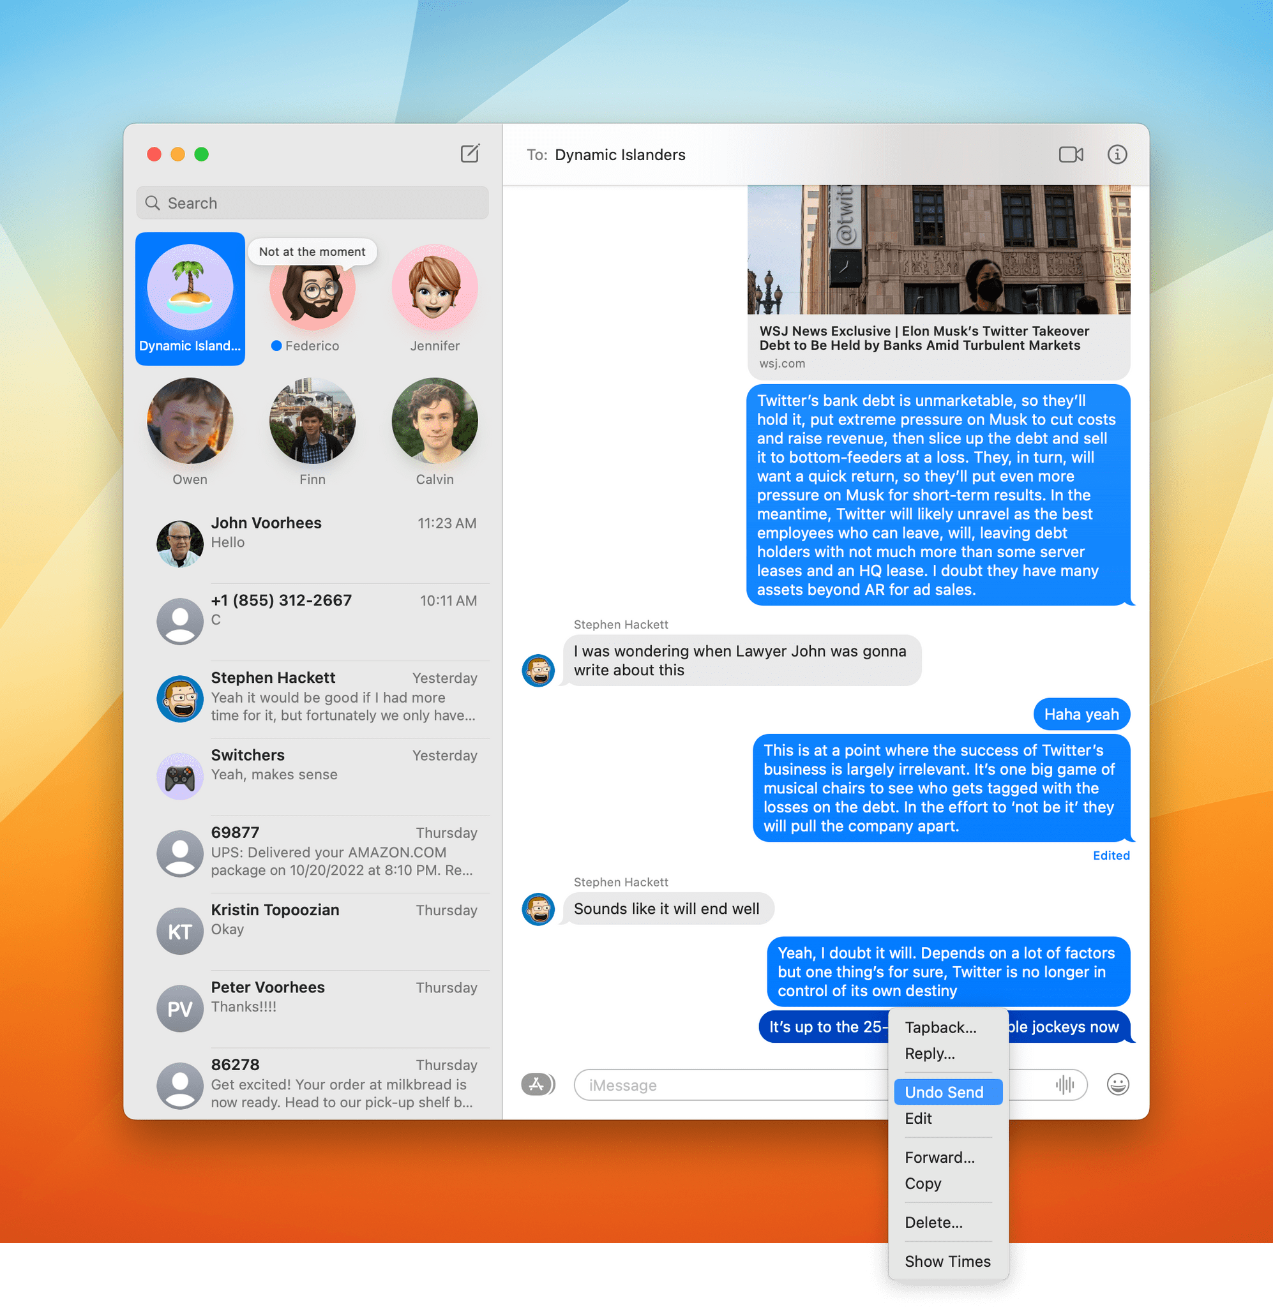This screenshot has width=1273, height=1307.
Task: Open the video call icon
Action: 1071,154
